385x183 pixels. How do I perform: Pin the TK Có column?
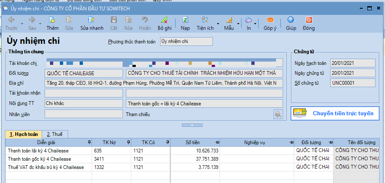168,142
